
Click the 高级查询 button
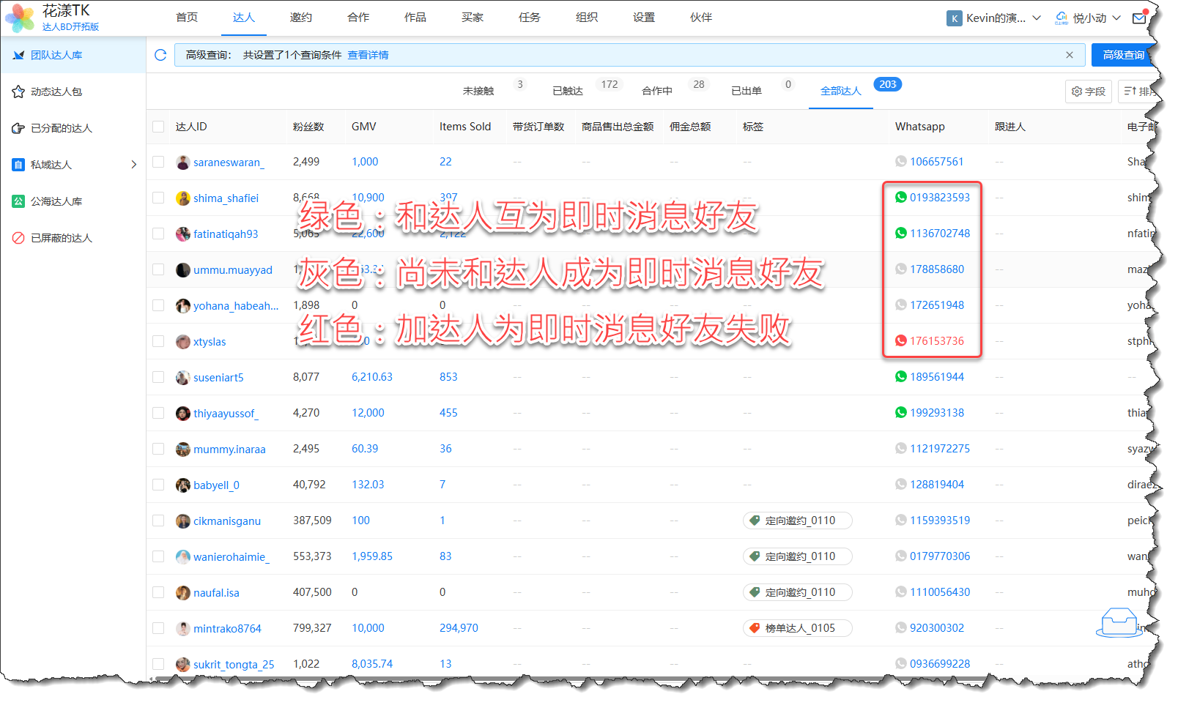pyautogui.click(x=1122, y=55)
